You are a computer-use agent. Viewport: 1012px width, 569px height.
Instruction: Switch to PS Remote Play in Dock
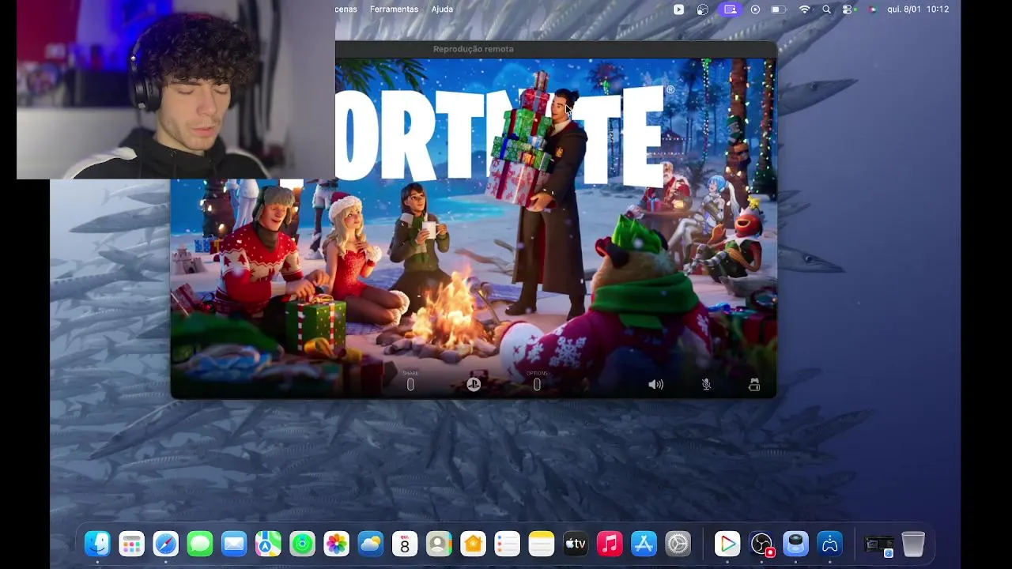click(829, 544)
